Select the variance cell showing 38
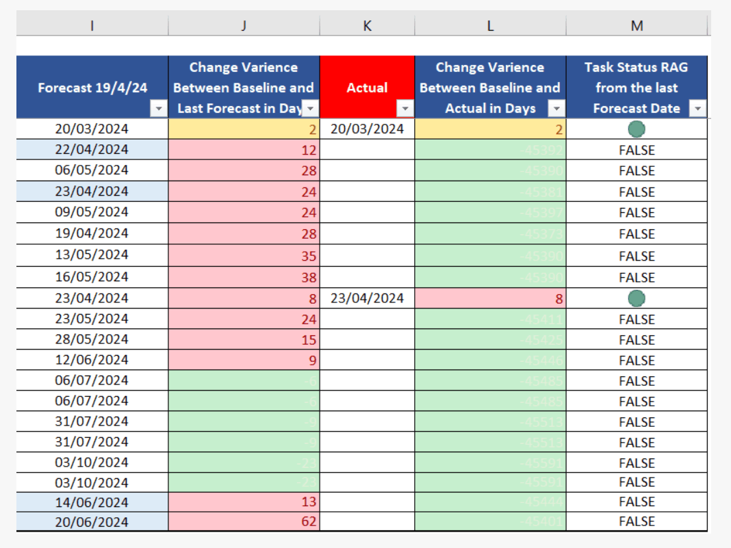The width and height of the screenshot is (731, 548). tap(244, 277)
